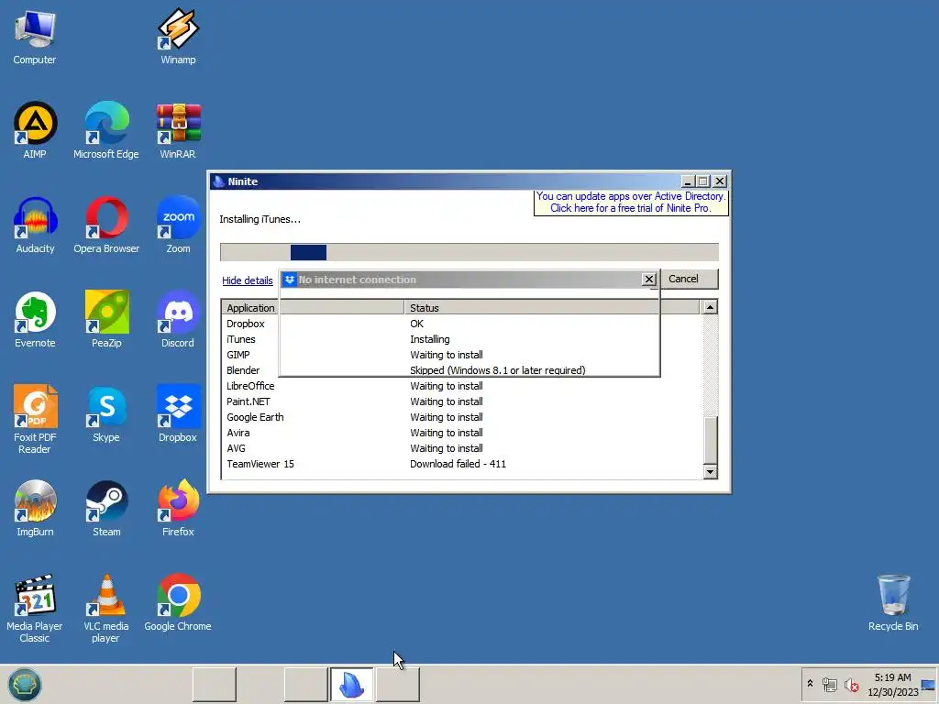
Task: Click the list scrollbar up arrow
Action: coord(710,307)
